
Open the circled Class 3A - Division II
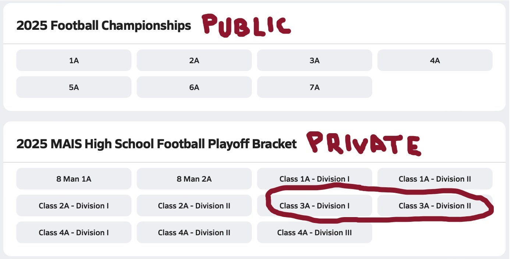coord(435,206)
